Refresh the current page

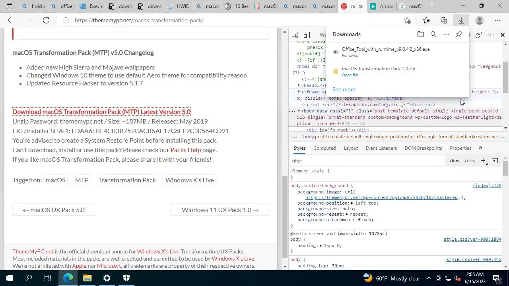46,20
